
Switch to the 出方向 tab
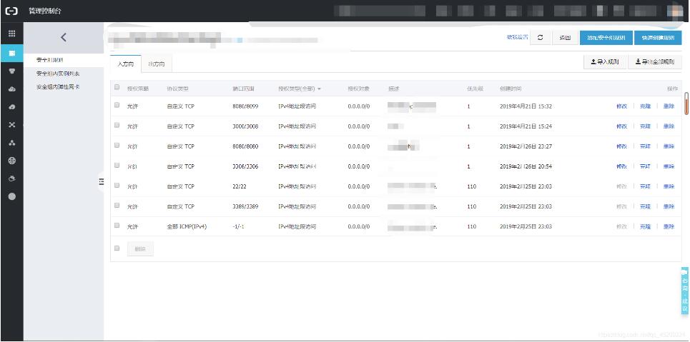point(156,64)
